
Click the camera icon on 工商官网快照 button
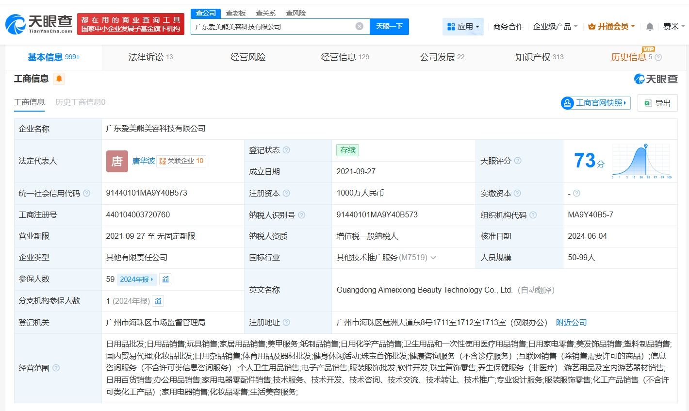pos(567,103)
